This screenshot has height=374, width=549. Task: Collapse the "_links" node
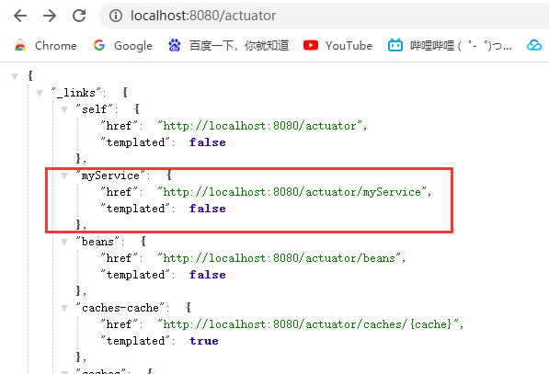point(40,93)
